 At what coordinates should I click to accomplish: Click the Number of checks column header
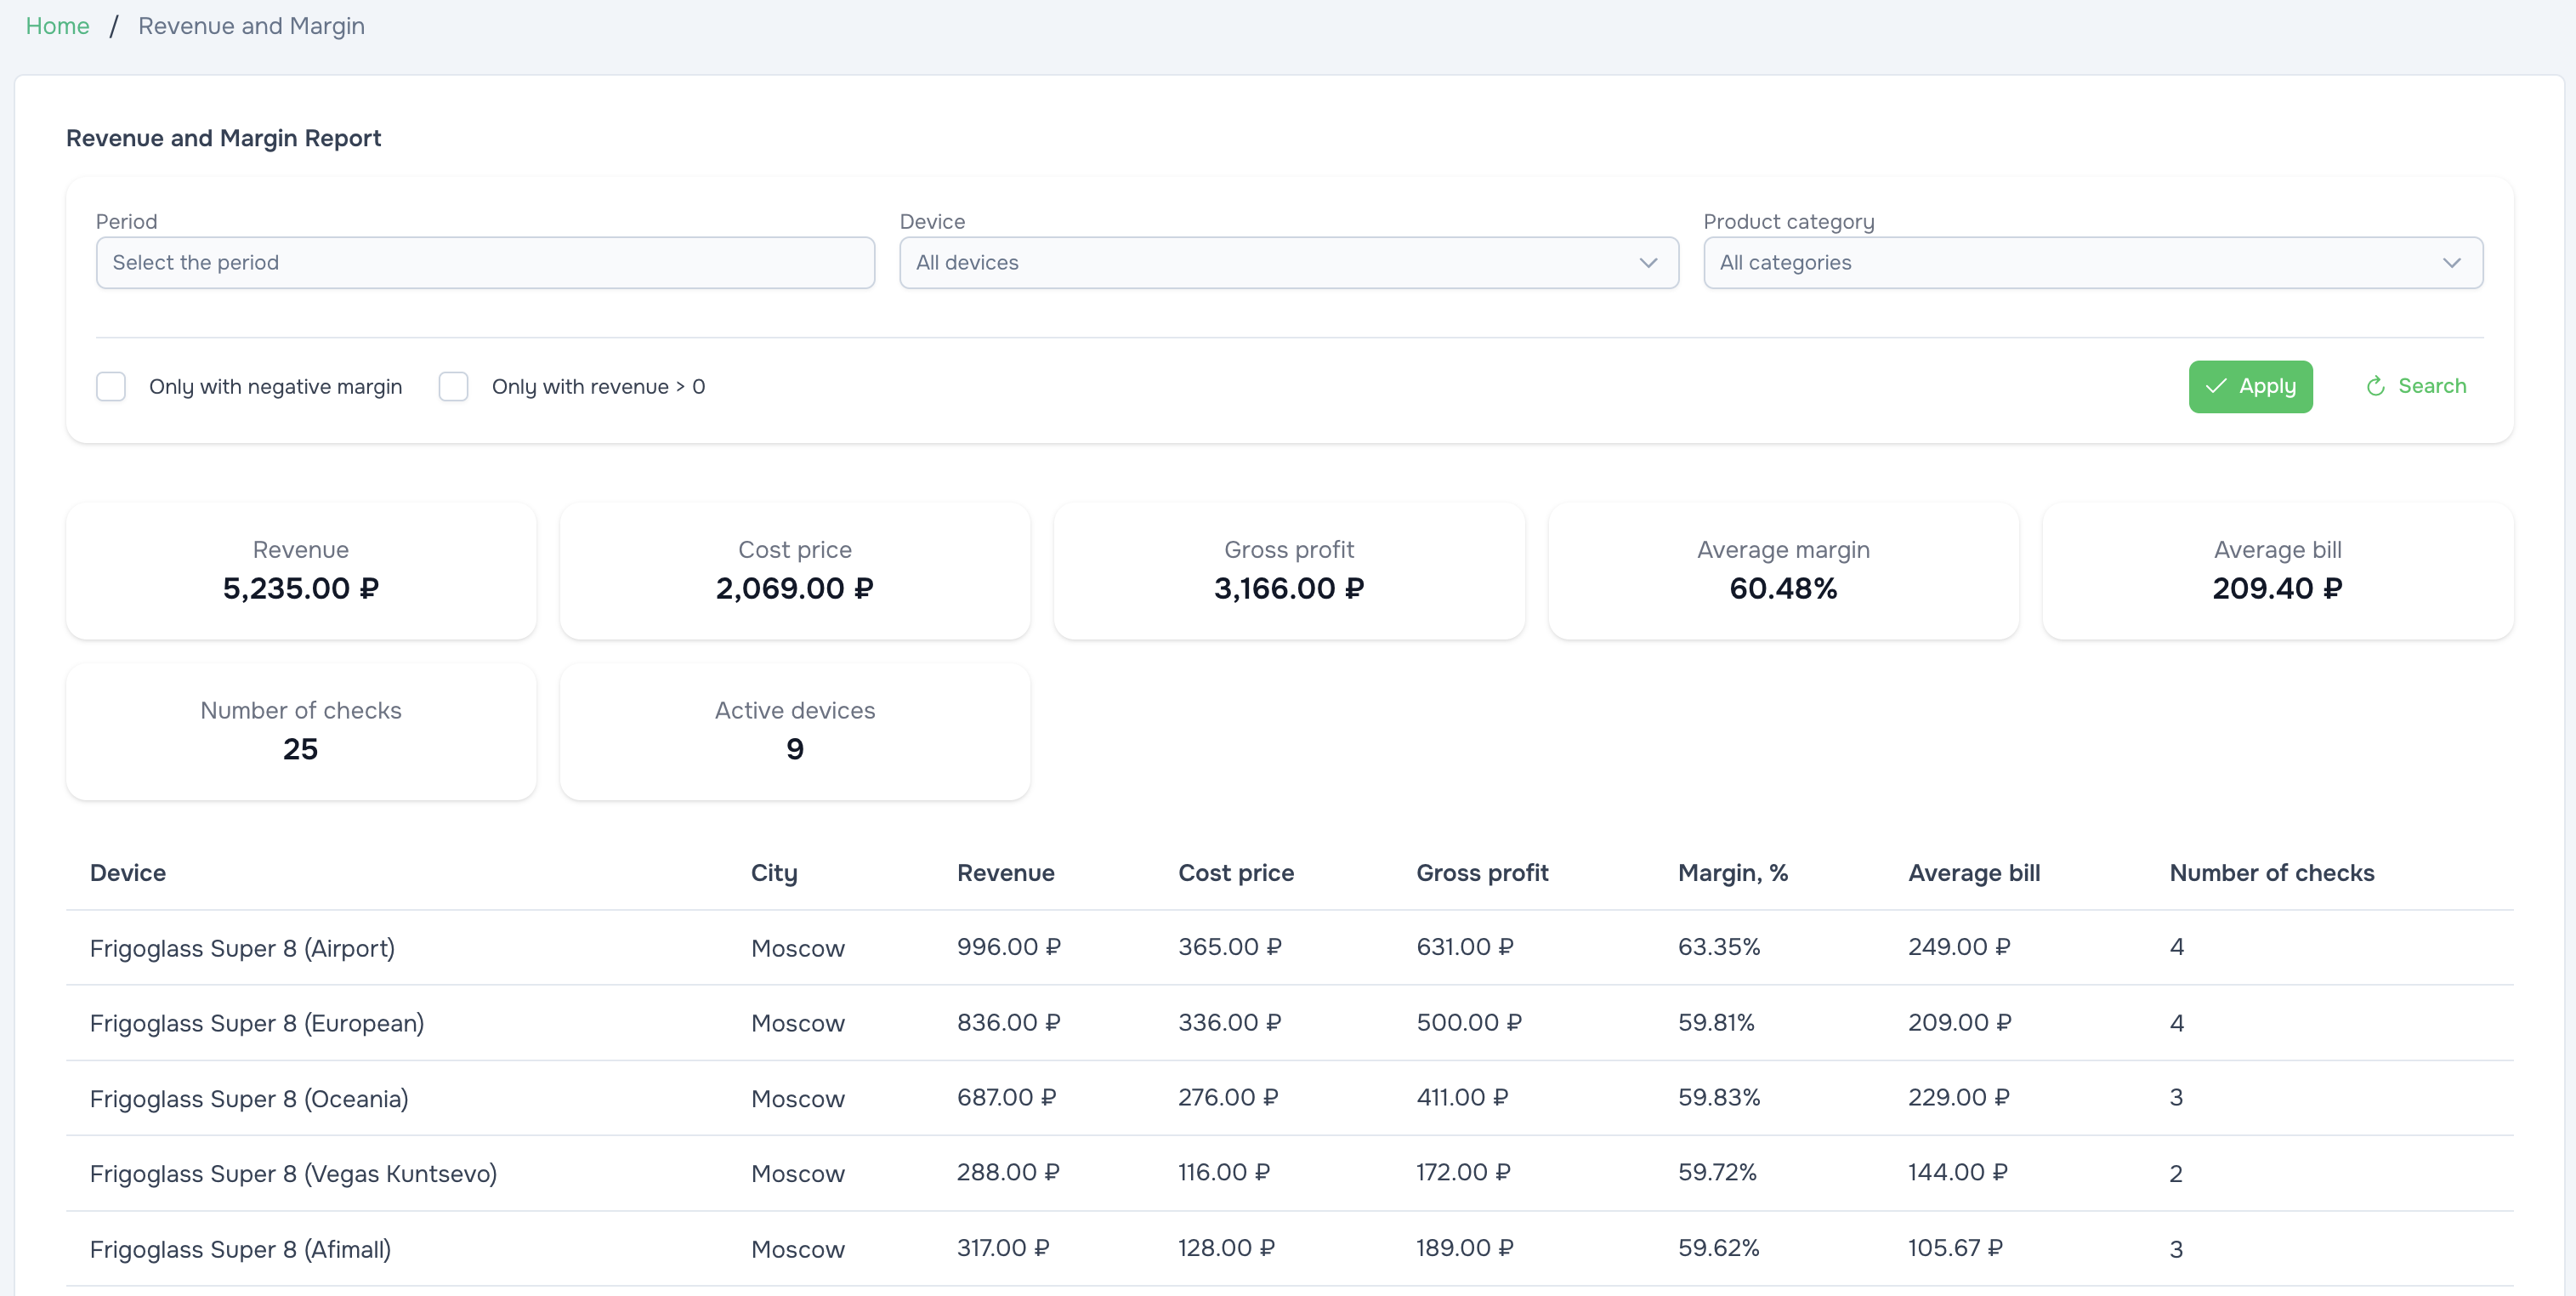(x=2271, y=873)
